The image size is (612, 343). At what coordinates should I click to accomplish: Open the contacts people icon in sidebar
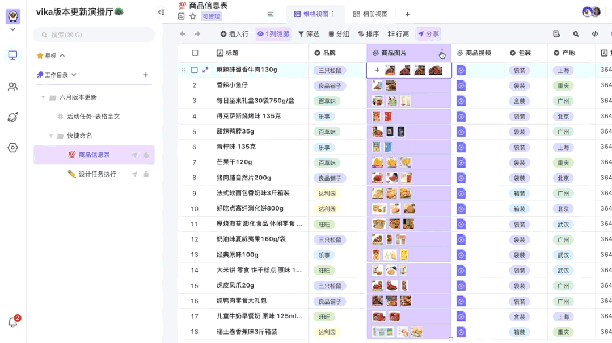(x=13, y=87)
